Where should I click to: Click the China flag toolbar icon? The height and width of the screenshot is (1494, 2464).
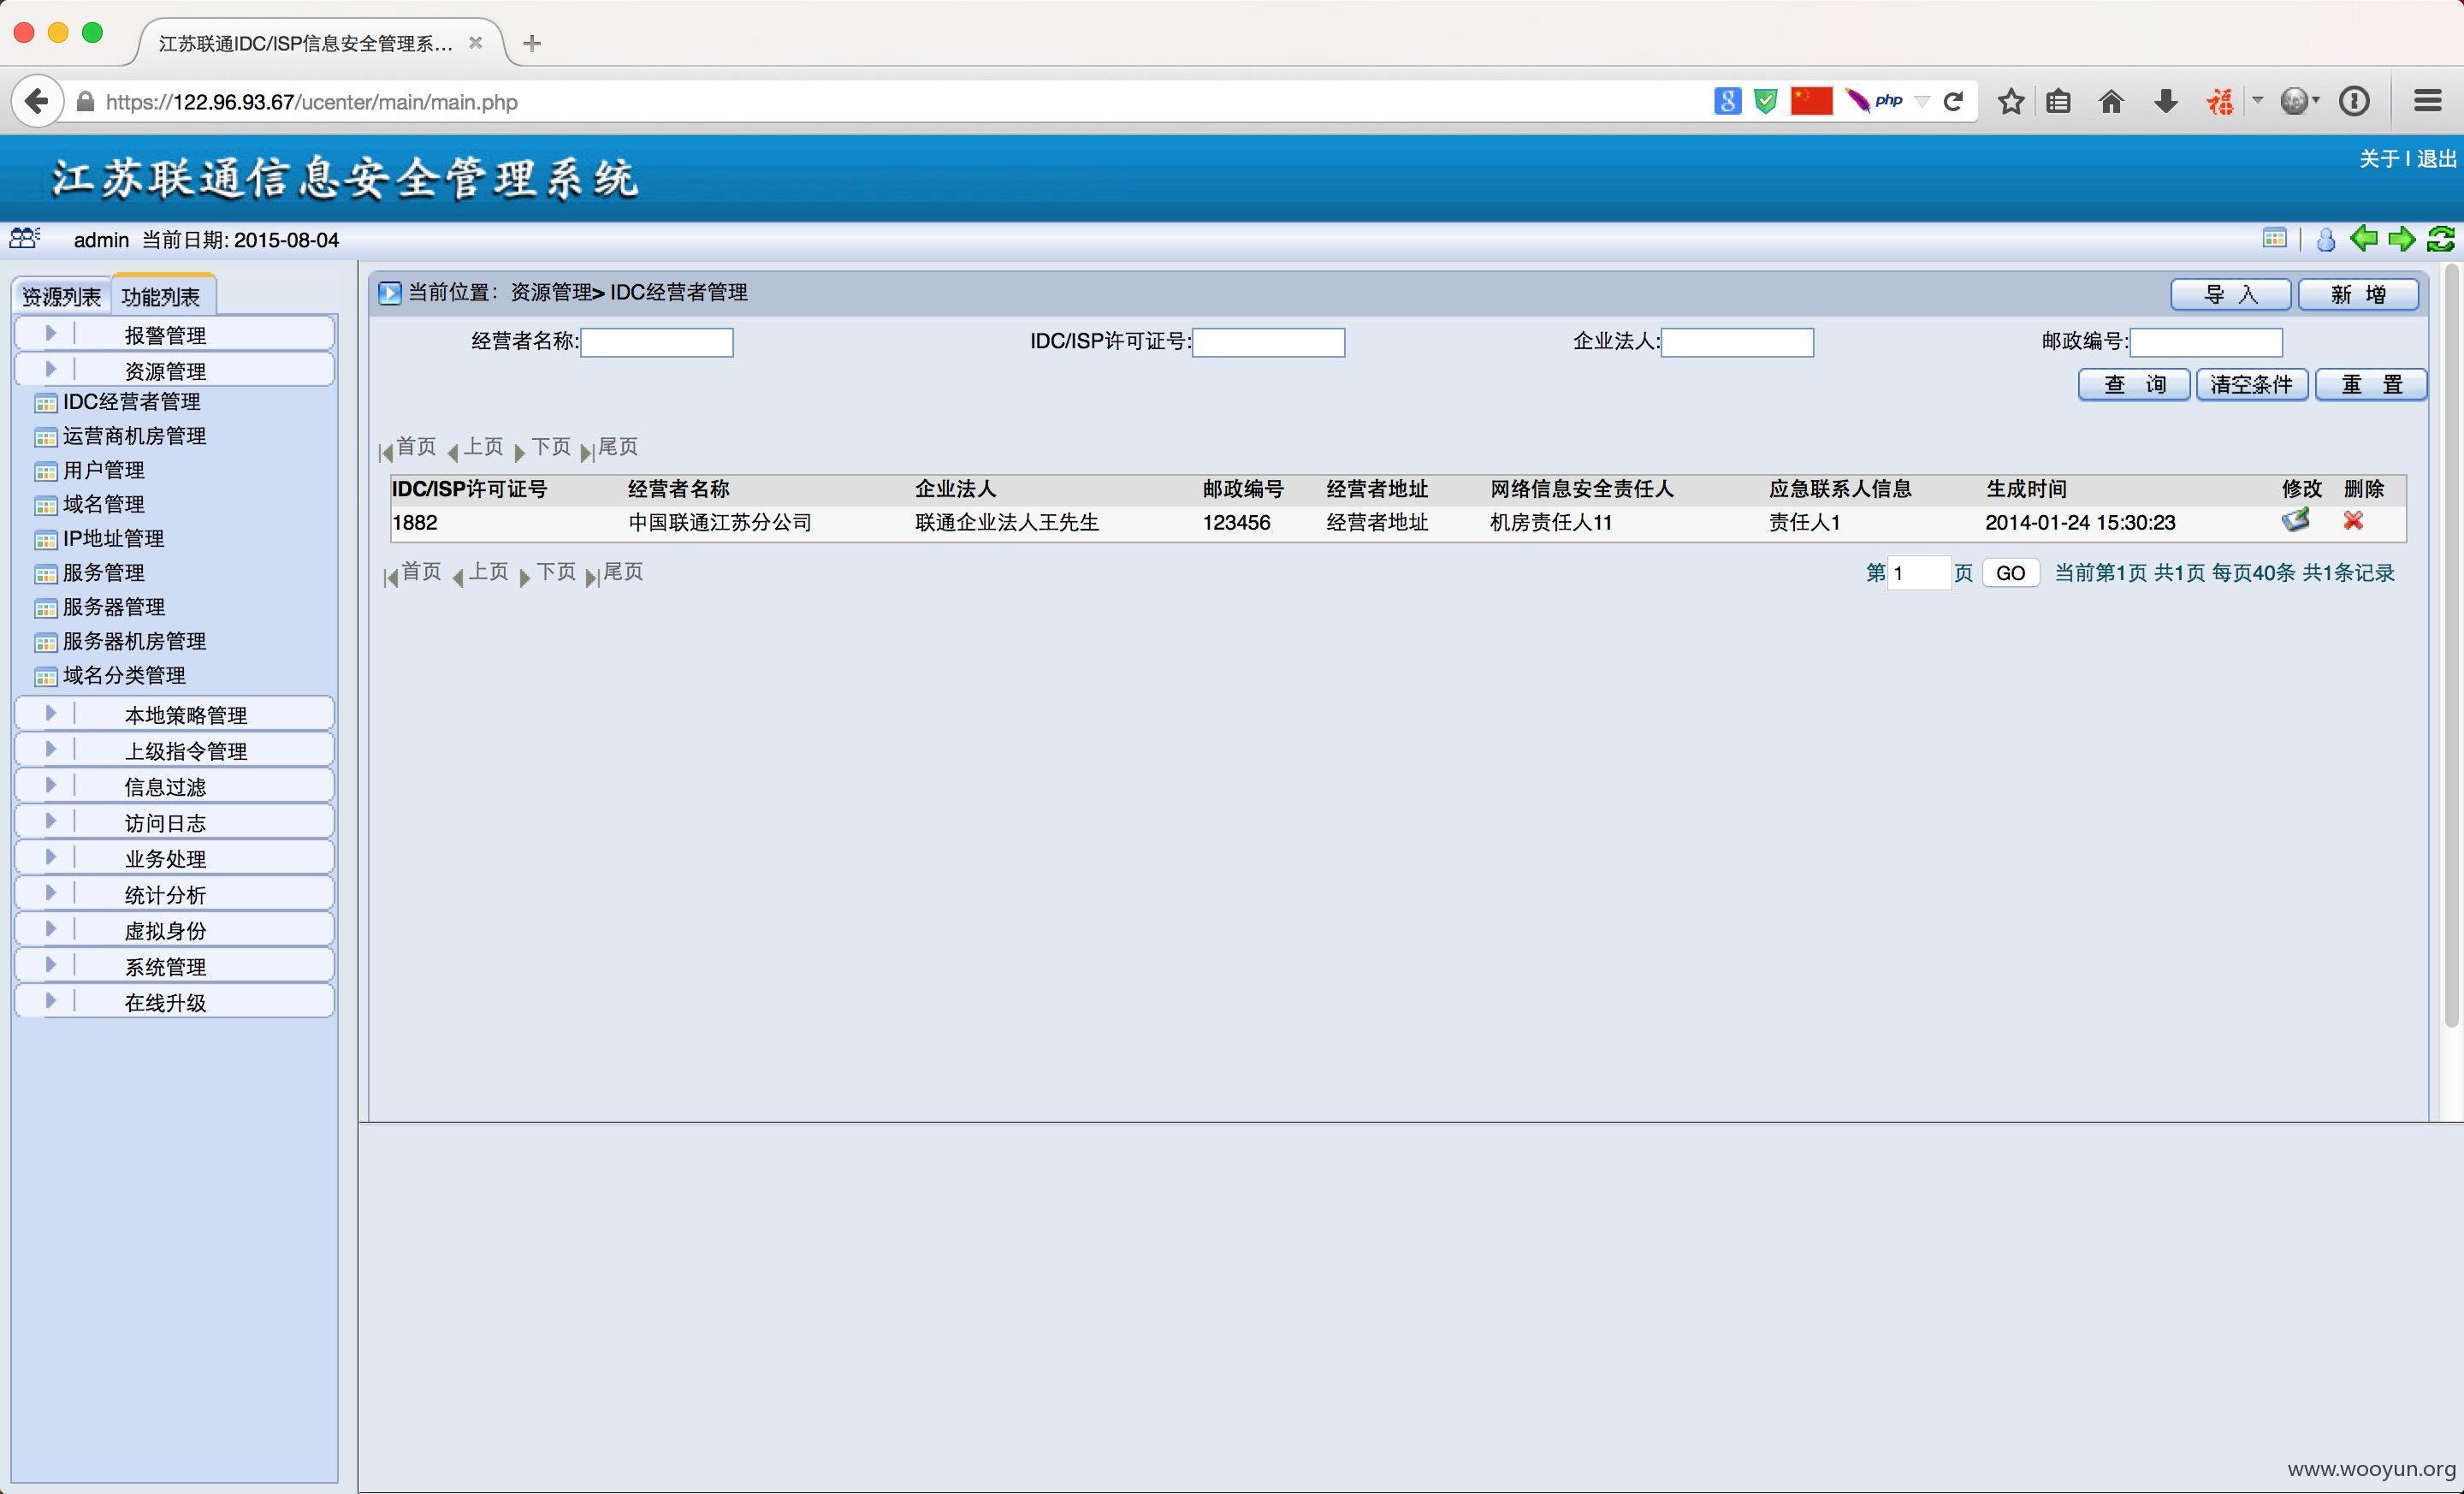tap(1811, 101)
